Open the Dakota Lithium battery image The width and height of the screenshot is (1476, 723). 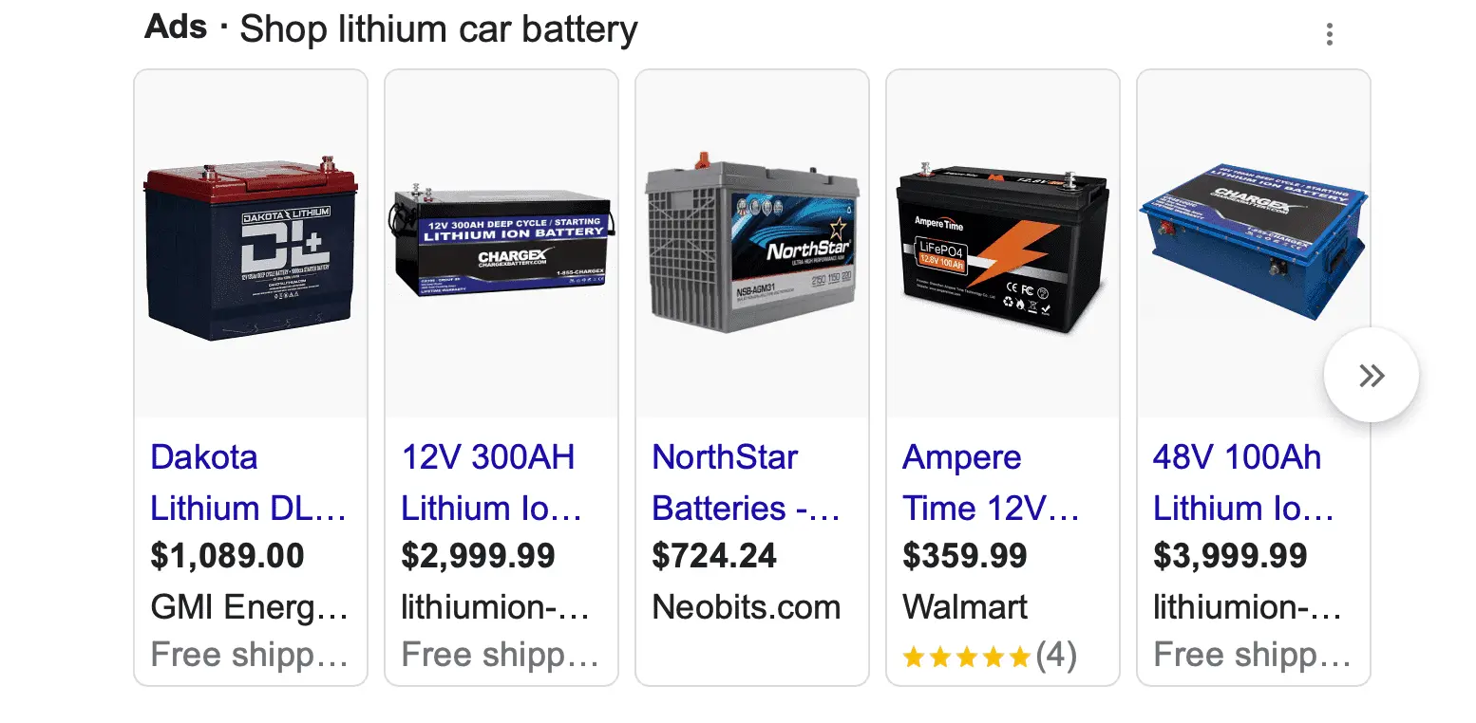251,247
